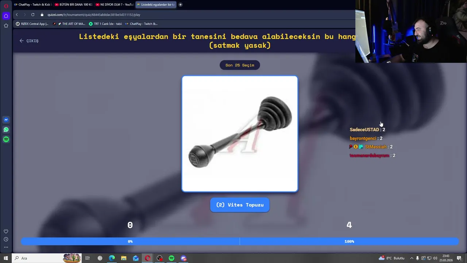Screen dimensions: 467x263
Task: Open the sidebar bookmarks star icon
Action: coord(6,26)
